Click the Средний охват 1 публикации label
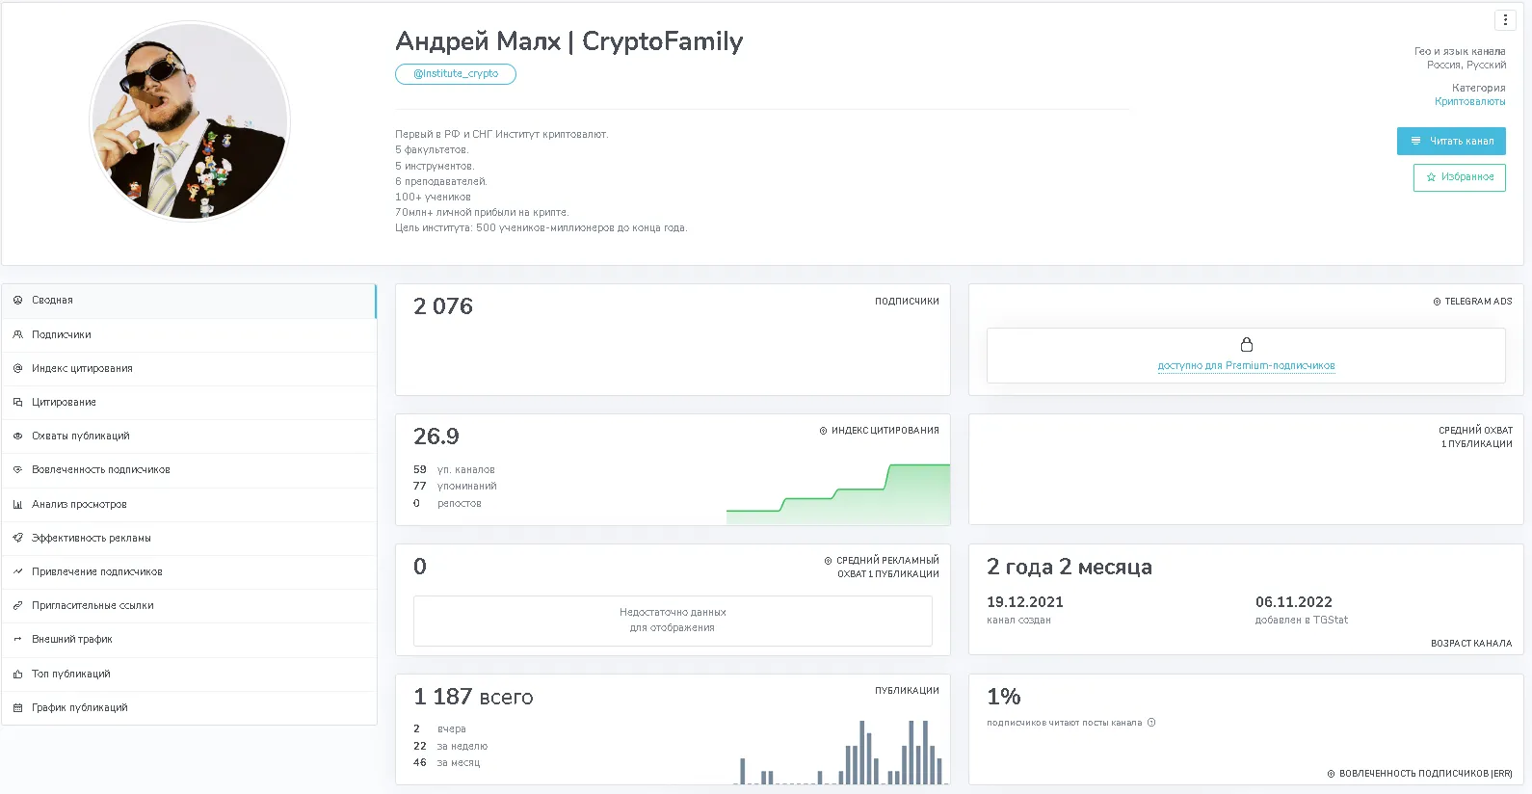Screen dimensions: 1532x794 [x=1476, y=437]
